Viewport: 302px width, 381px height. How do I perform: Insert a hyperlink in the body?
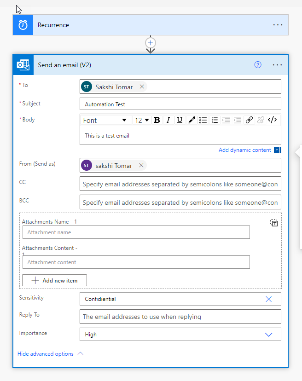coord(249,120)
